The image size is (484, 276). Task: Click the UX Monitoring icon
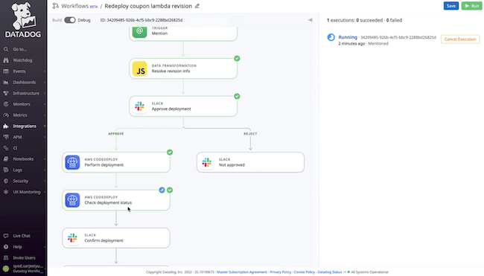coord(6,192)
